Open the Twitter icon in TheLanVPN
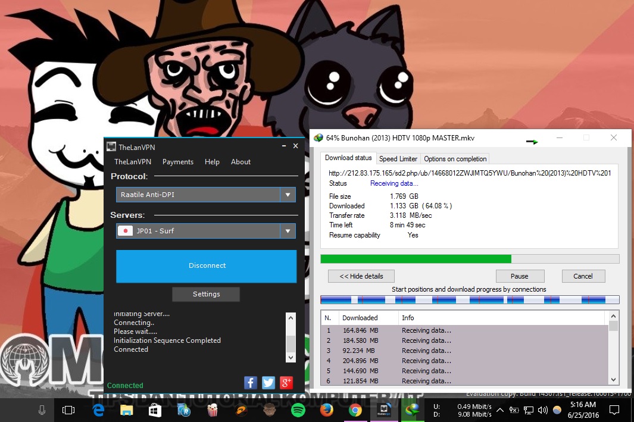 tap(268, 382)
